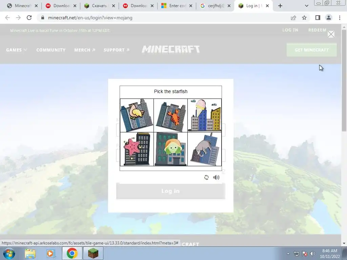Click the Chrome taskbar icon
Screen dimensions: 347x260
72,253
